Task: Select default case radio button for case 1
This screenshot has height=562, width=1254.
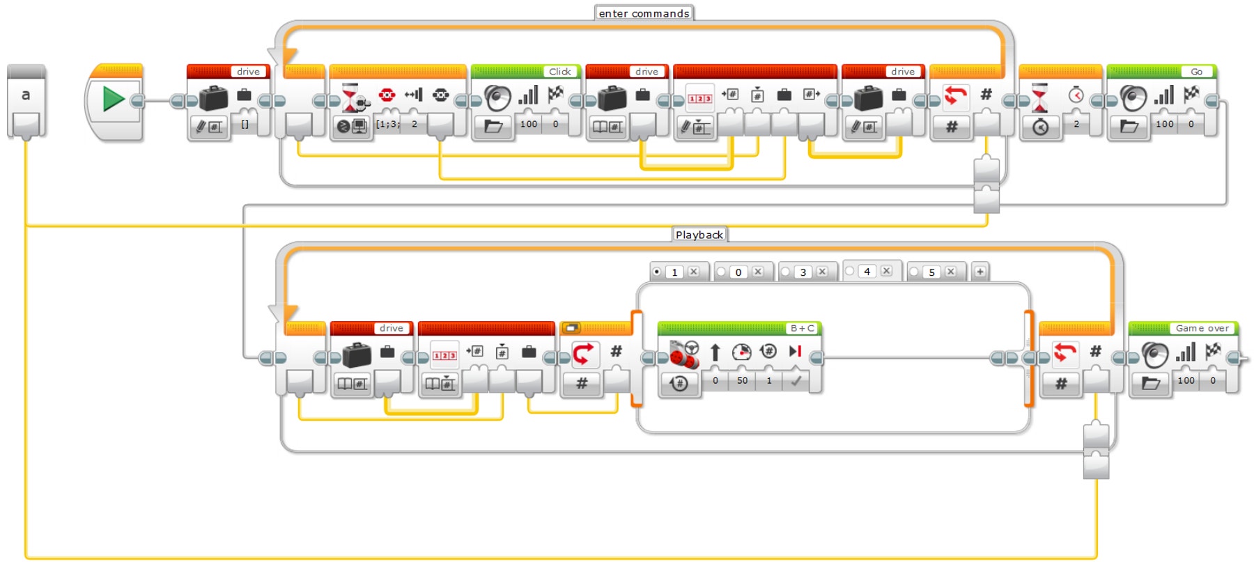Action: (x=656, y=272)
